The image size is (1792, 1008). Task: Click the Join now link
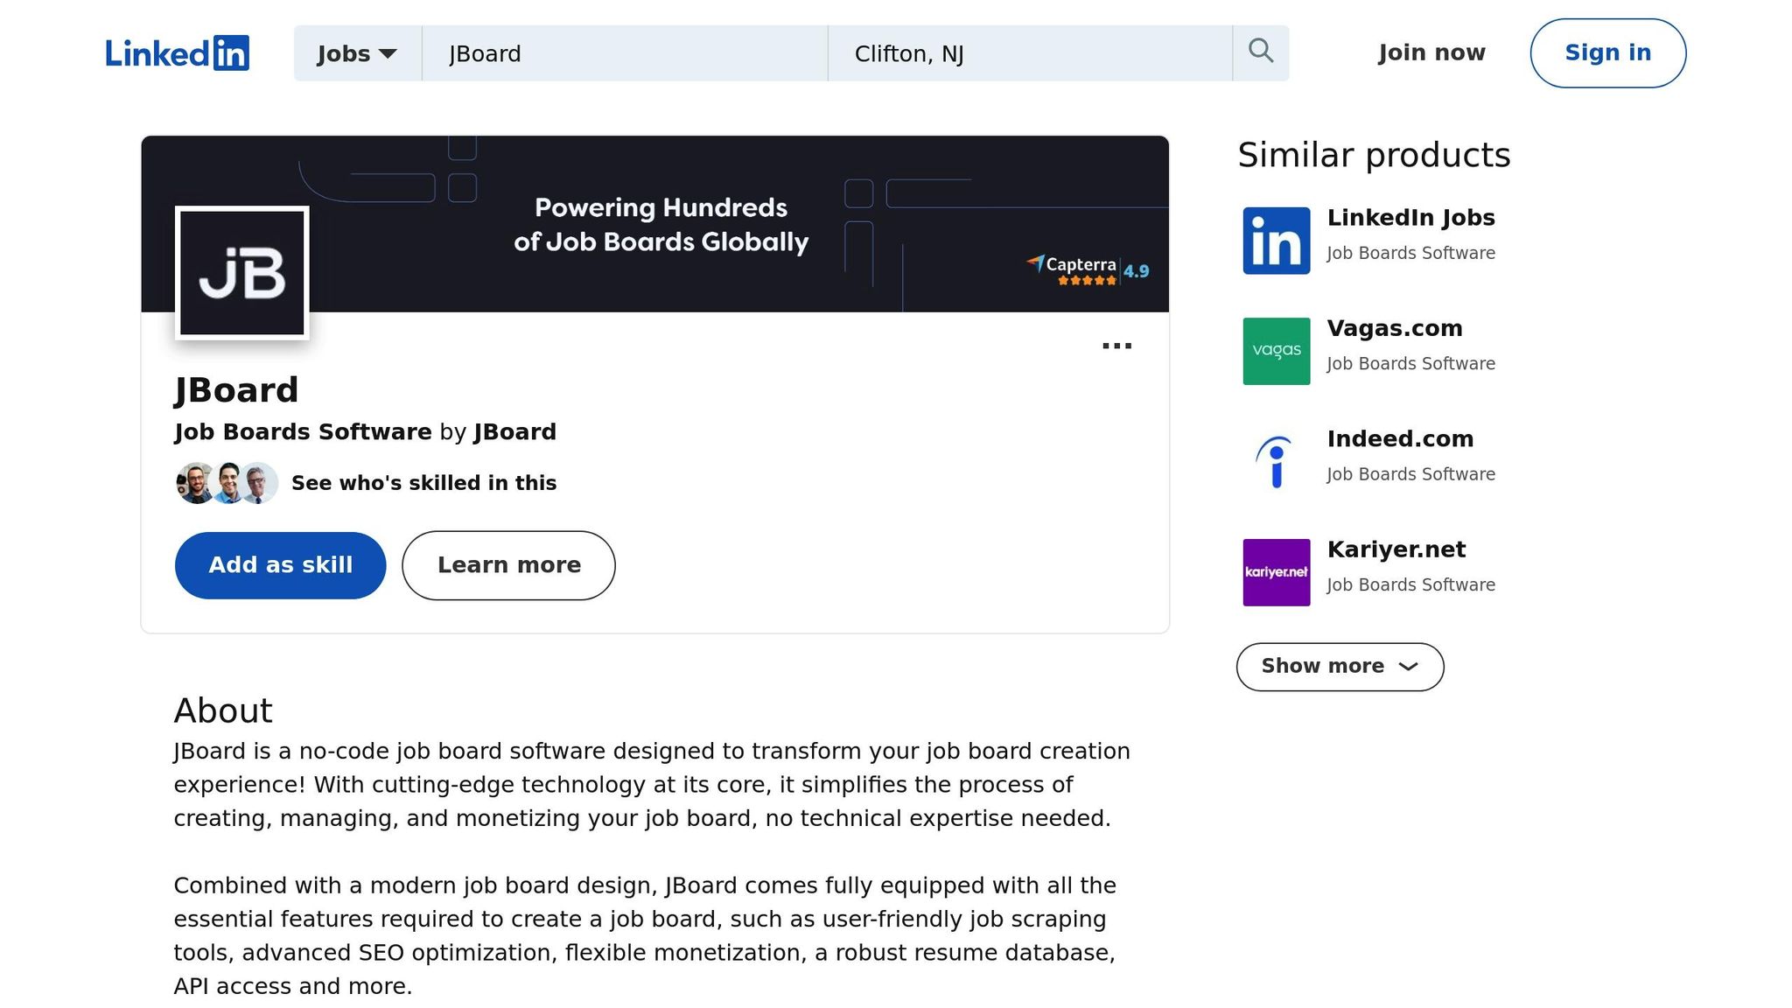tap(1431, 53)
